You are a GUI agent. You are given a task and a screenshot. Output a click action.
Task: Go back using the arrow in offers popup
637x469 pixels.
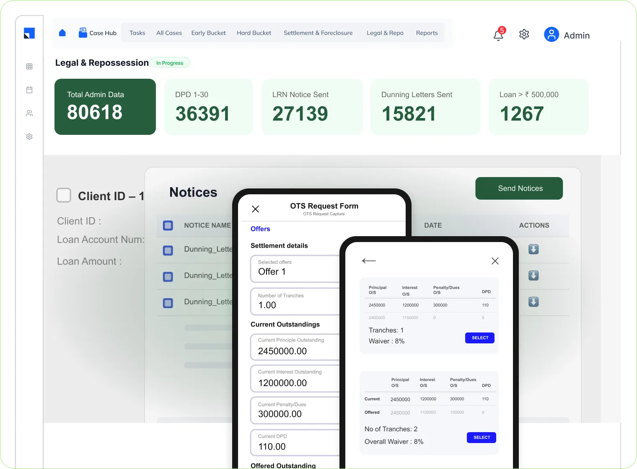[x=369, y=261]
